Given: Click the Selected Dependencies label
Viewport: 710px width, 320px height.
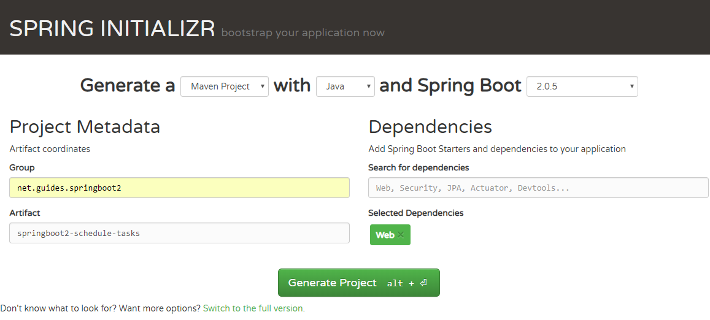Looking at the screenshot, I should [x=415, y=213].
